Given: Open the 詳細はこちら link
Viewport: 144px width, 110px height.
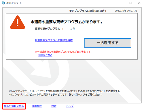Looking at the screenshot, I should pyautogui.click(x=45, y=55).
